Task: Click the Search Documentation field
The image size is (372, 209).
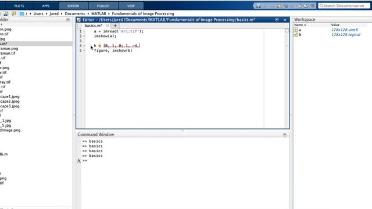Action: [344, 6]
